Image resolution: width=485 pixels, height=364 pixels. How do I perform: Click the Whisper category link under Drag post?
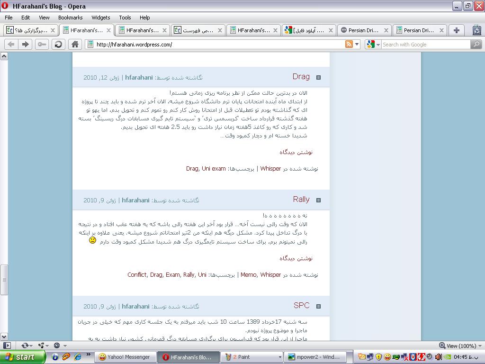pyautogui.click(x=270, y=169)
